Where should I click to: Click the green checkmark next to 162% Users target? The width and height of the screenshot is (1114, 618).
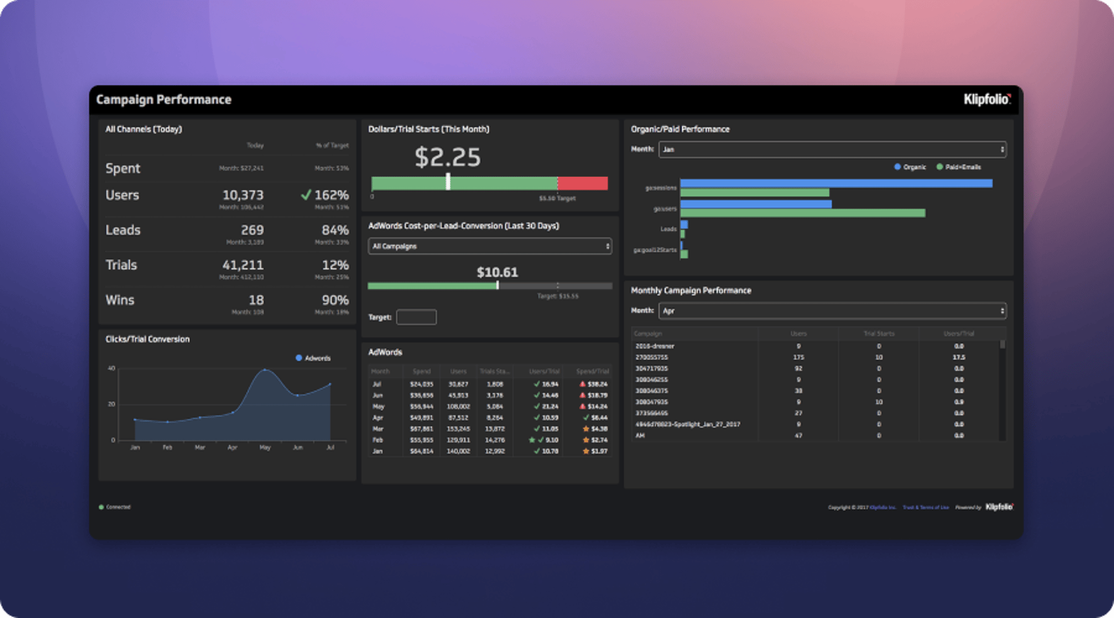[x=305, y=195]
